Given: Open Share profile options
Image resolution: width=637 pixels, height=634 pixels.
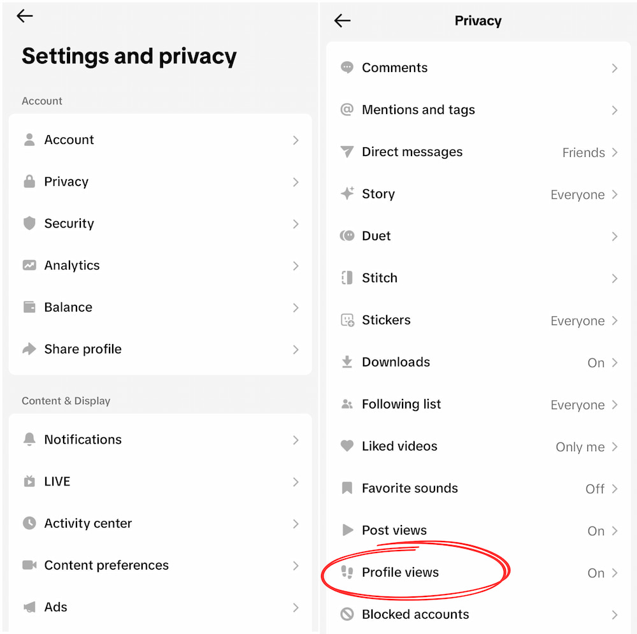Looking at the screenshot, I should [83, 349].
